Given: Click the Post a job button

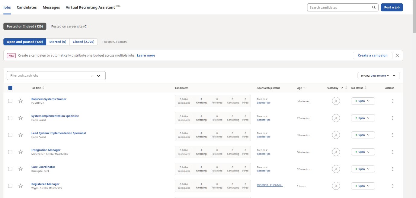Looking at the screenshot, I should pos(392,8).
